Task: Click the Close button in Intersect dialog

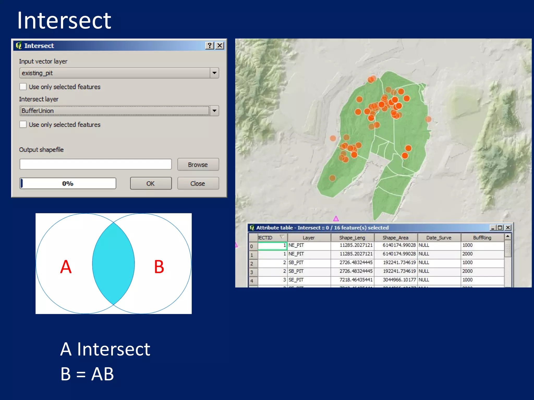Action: click(198, 183)
